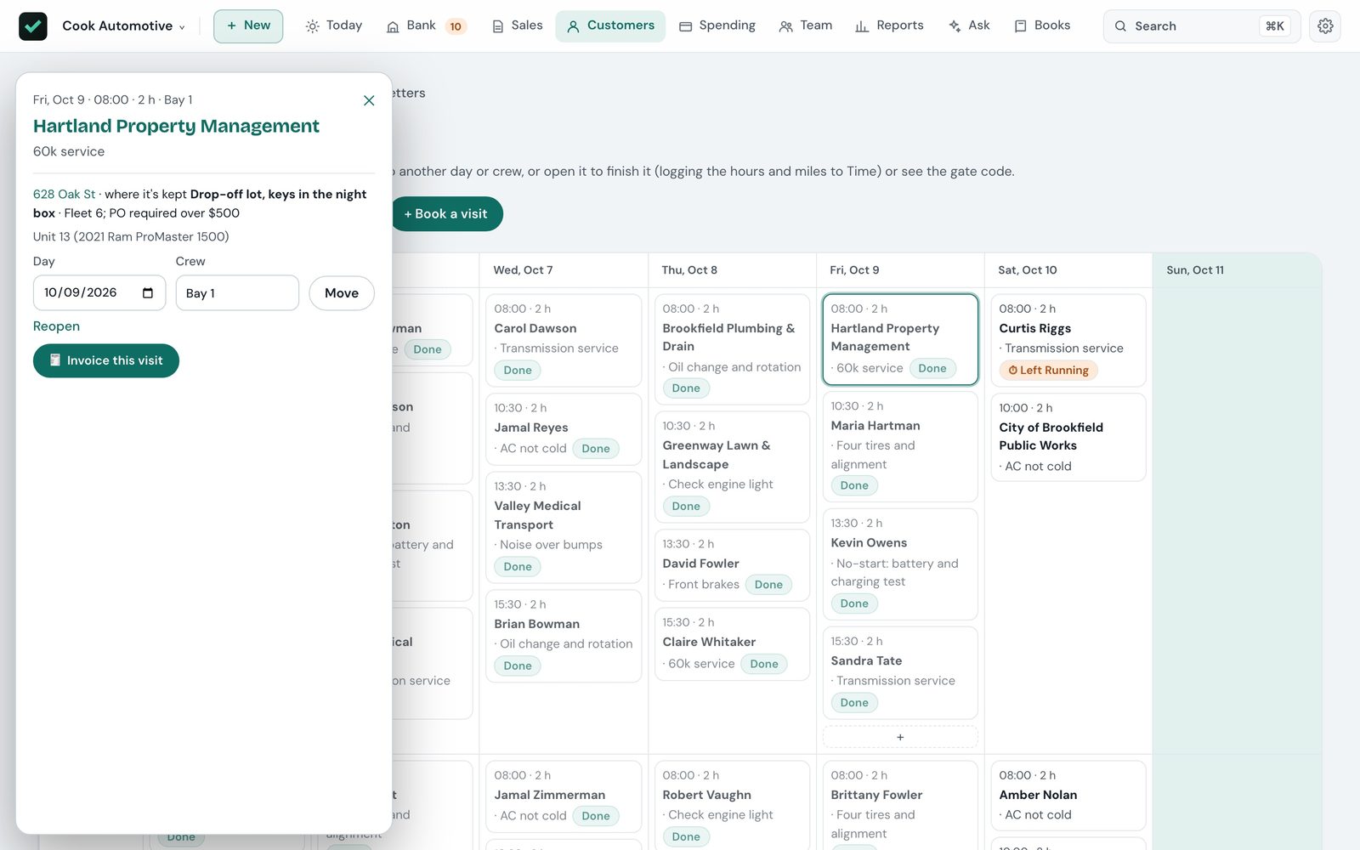Open settings gear icon

1325,26
